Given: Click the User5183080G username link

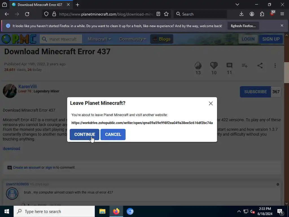Looking at the screenshot, I should point(17,184).
